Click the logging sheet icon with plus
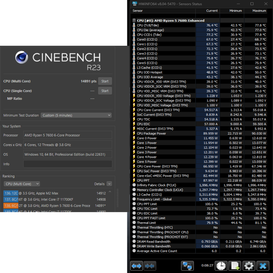273x273 pixels. tap(235, 266)
